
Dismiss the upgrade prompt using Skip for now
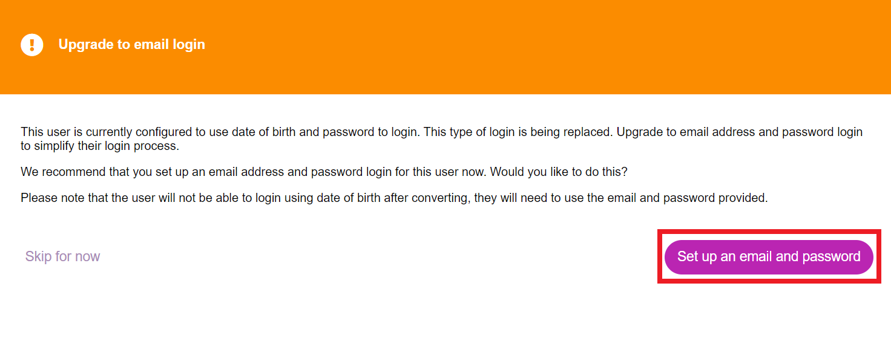62,256
